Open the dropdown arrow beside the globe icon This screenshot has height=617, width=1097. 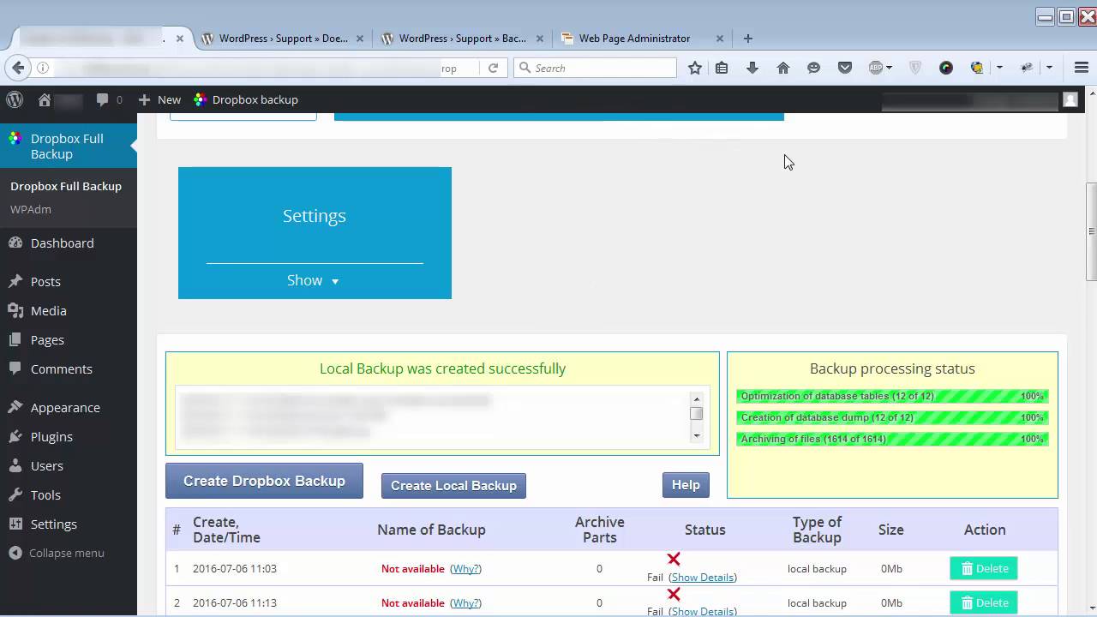pyautogui.click(x=999, y=68)
